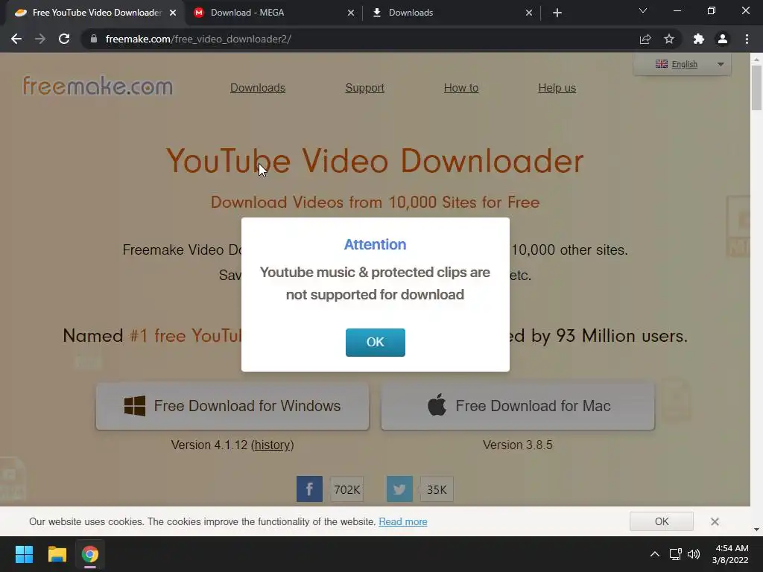
Task: Reload the freemake page
Action: pyautogui.click(x=64, y=39)
